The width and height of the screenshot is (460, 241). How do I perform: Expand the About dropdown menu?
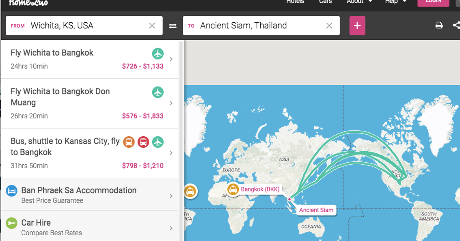[x=359, y=2]
